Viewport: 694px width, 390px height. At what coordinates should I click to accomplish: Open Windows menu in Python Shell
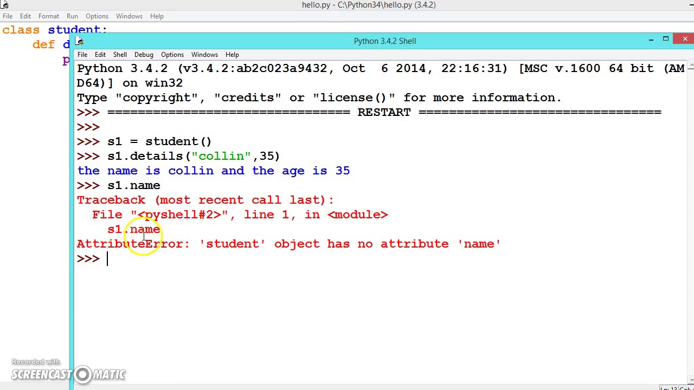click(204, 55)
